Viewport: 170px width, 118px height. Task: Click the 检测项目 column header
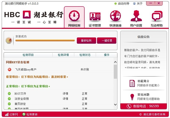[28, 55]
